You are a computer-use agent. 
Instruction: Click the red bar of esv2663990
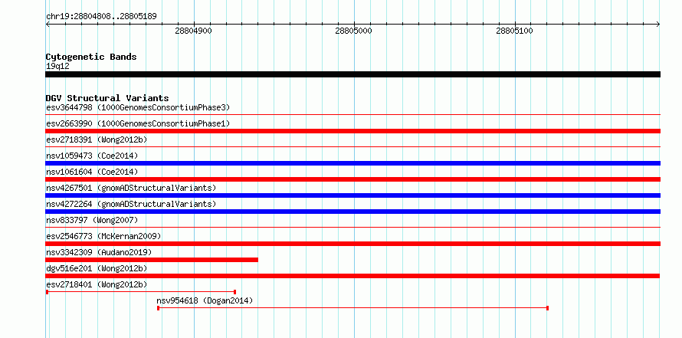(352, 131)
